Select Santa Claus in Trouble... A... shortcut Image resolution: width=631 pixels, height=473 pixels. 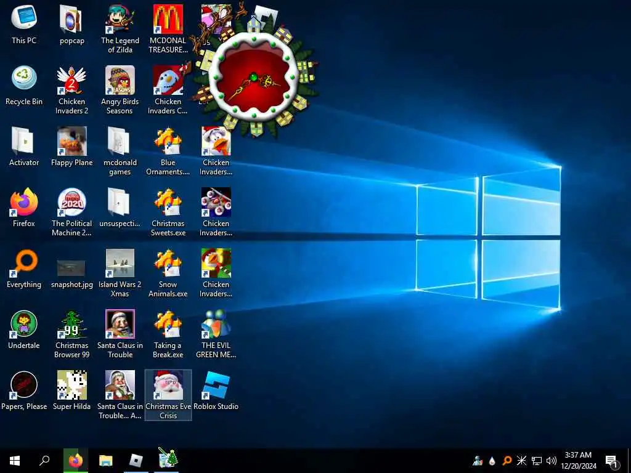coord(120,395)
